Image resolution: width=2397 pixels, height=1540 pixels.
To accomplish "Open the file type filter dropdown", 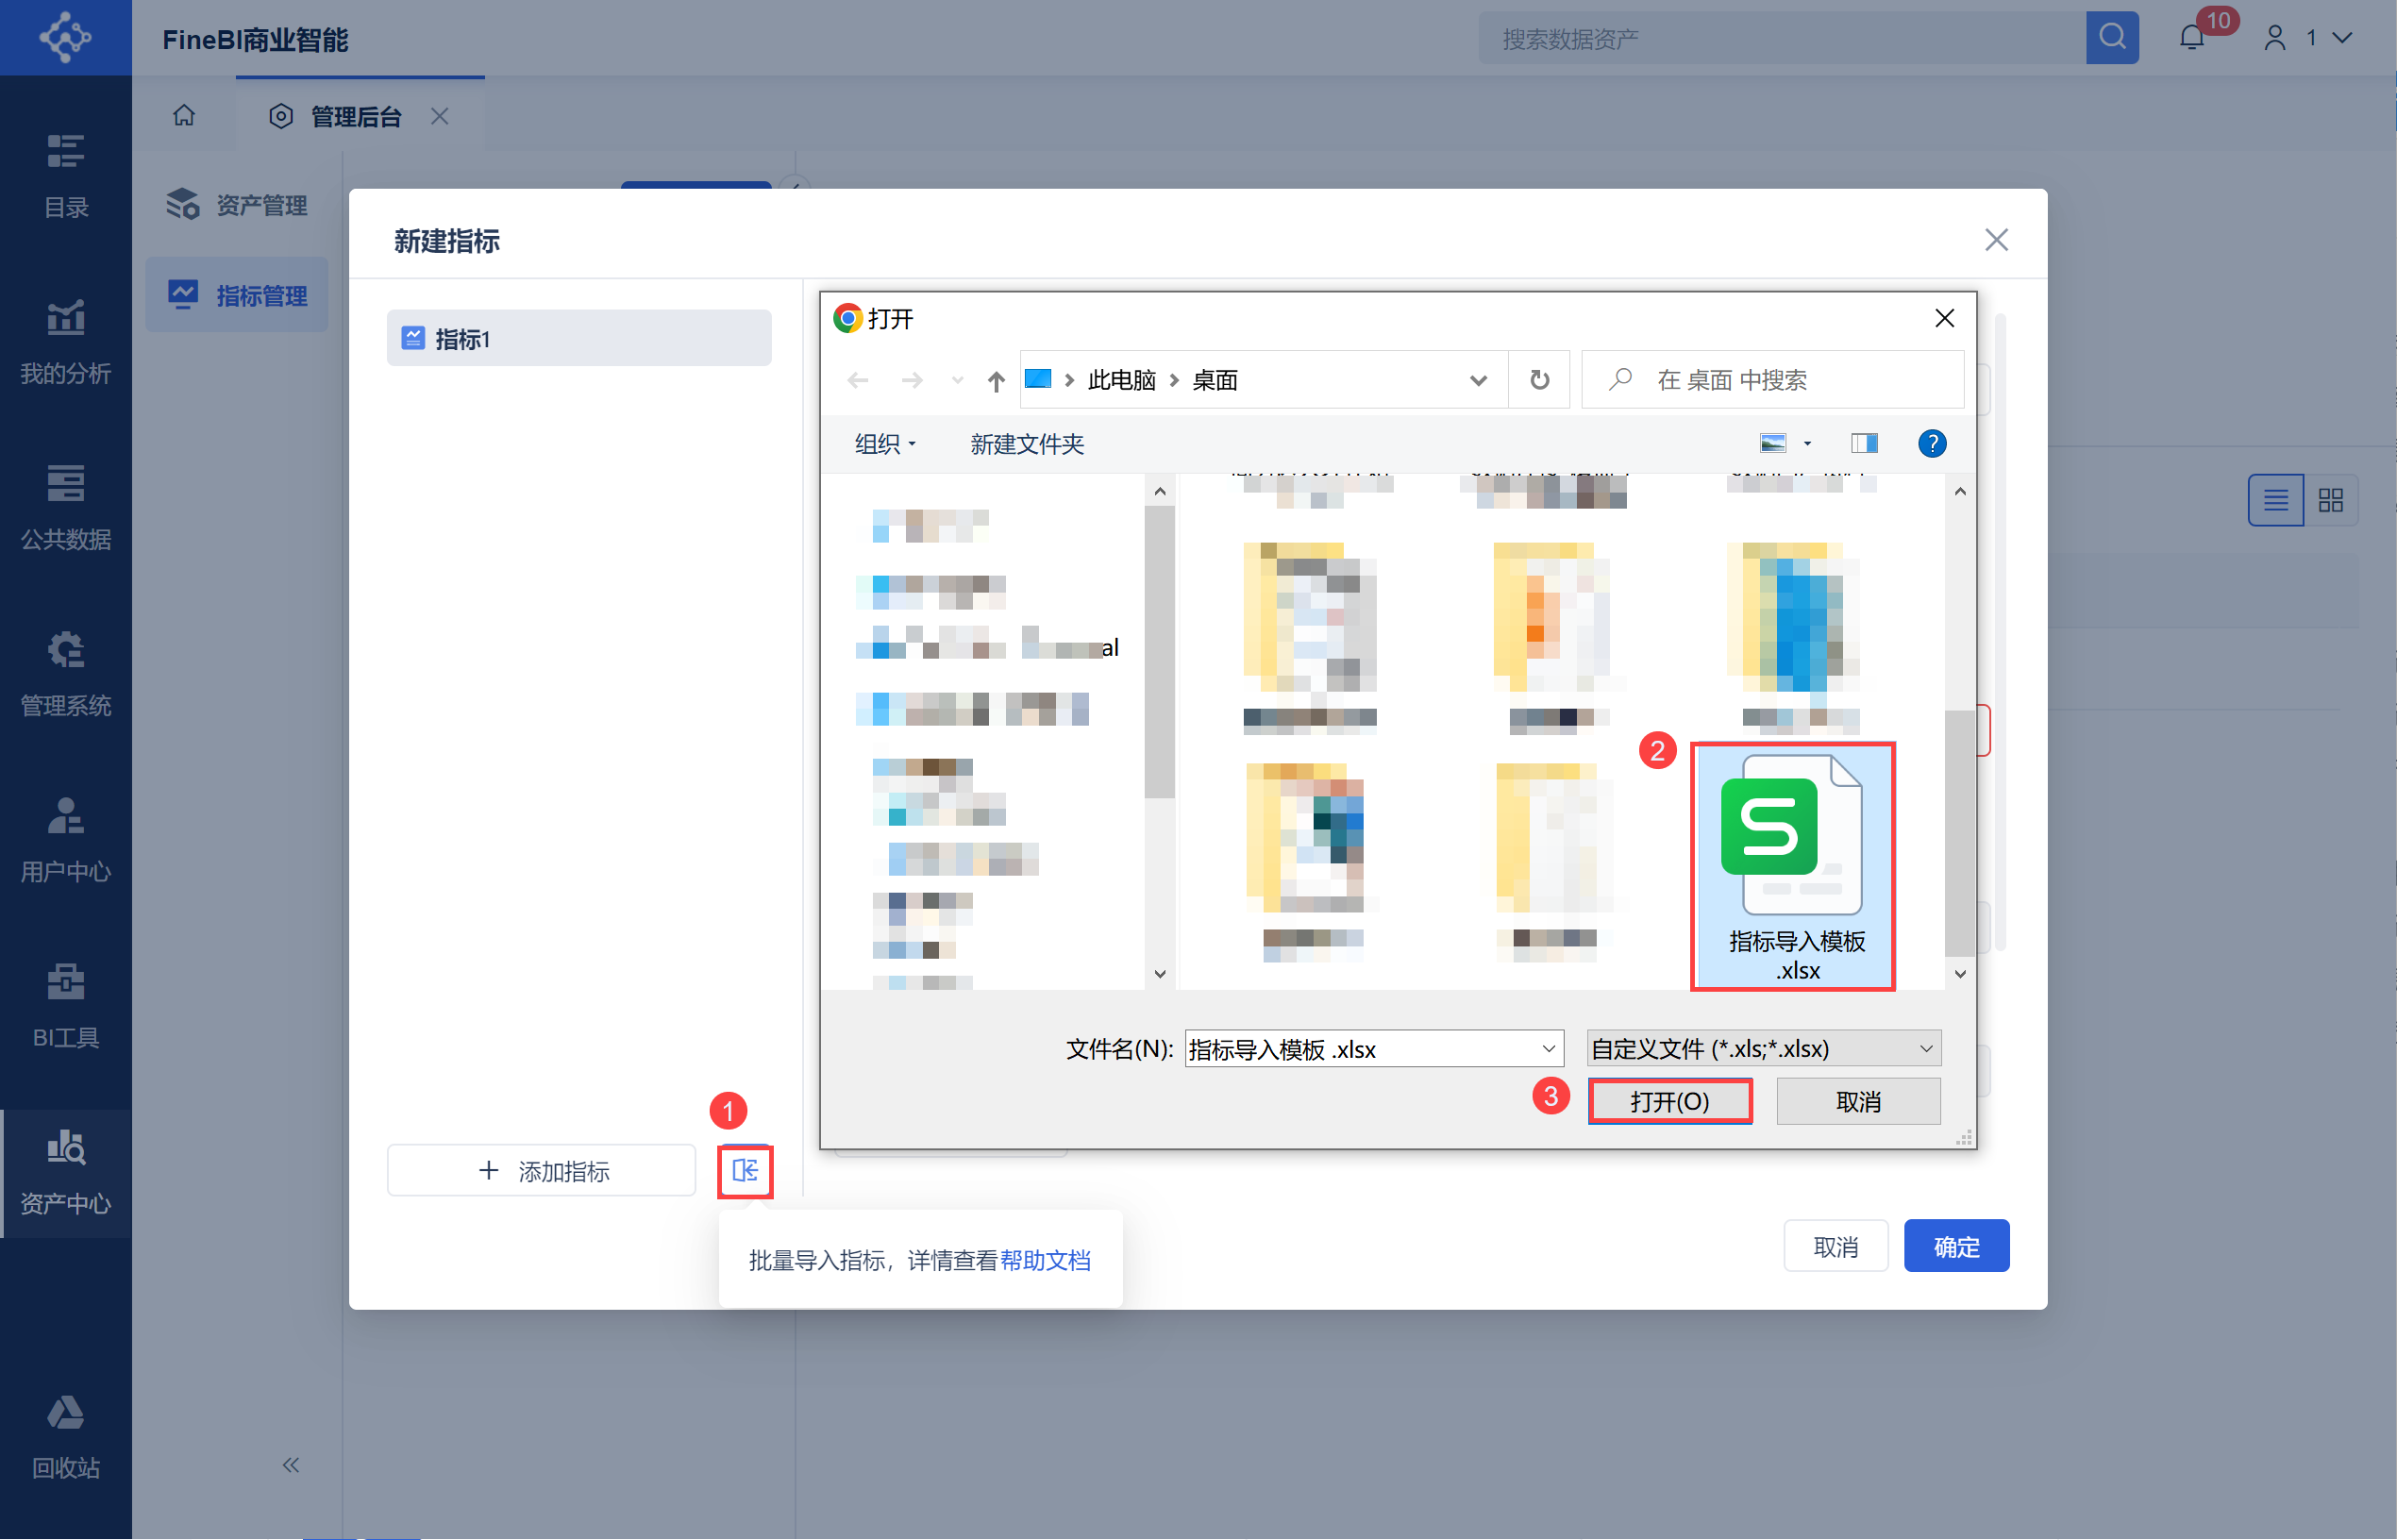I will tap(1763, 1048).
